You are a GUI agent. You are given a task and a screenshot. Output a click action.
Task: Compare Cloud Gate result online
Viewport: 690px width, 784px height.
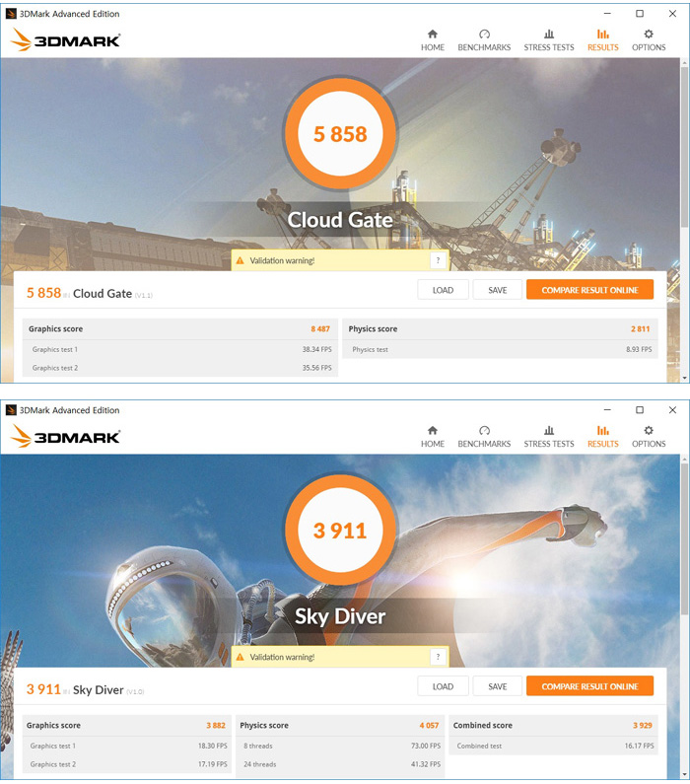589,290
